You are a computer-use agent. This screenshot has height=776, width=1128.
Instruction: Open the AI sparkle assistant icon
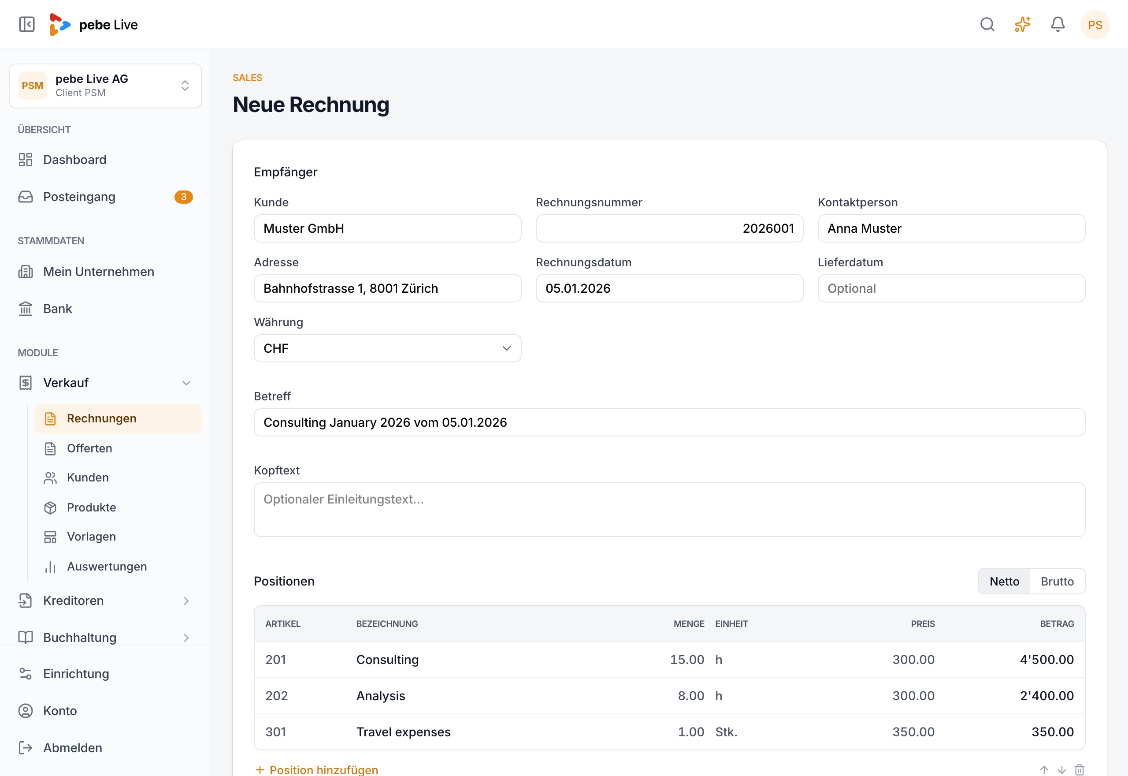[1023, 24]
